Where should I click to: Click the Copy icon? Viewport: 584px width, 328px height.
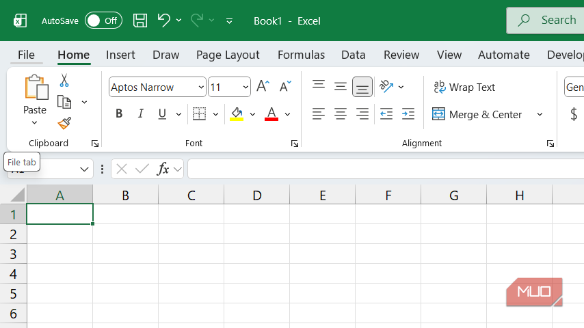click(x=64, y=102)
